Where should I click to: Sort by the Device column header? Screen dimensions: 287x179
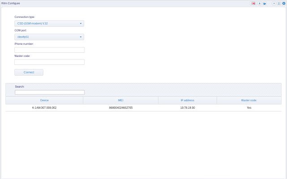point(44,100)
